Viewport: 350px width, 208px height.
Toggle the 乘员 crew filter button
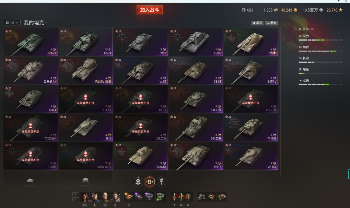tap(257, 23)
